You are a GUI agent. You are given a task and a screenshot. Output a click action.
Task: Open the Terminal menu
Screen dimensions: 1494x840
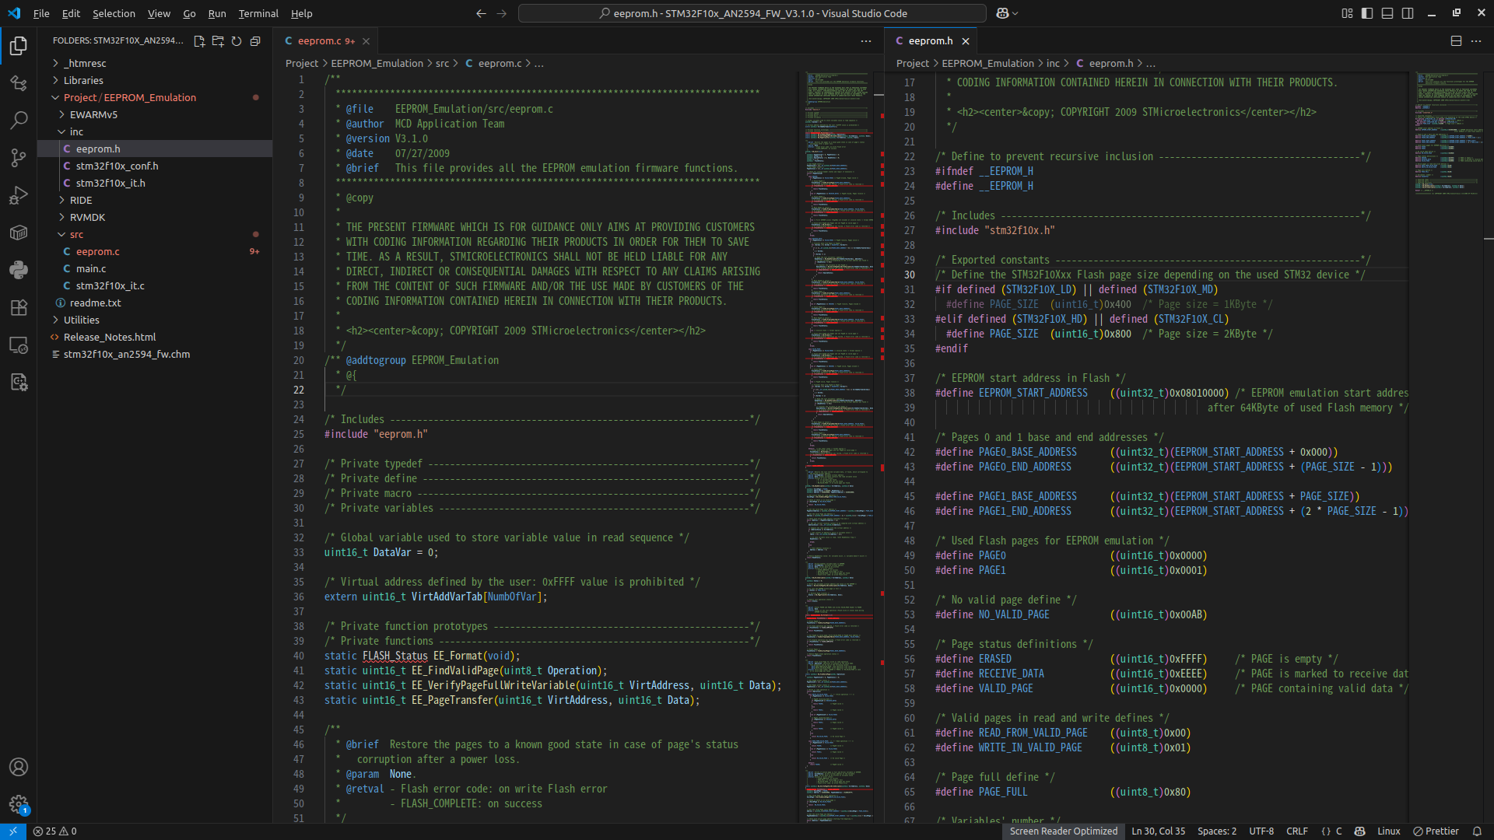pos(258,13)
